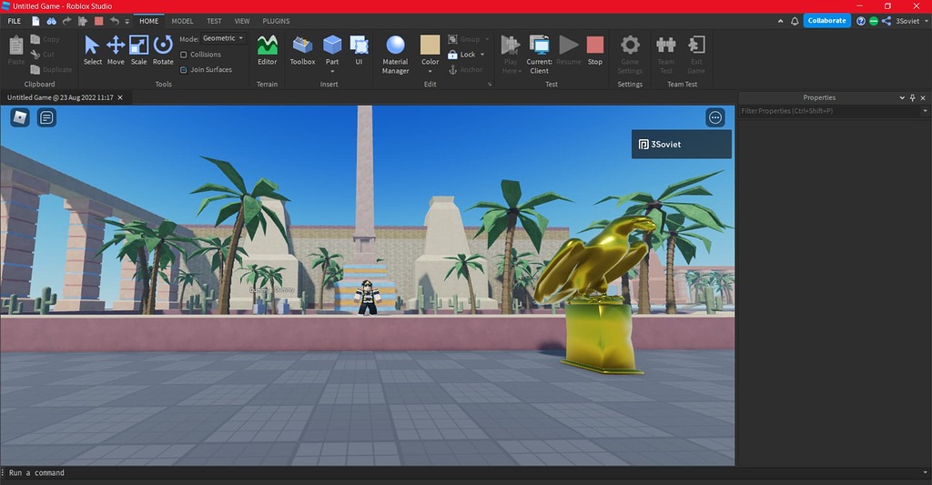Click the new file icon in quick access bar
Image resolution: width=932 pixels, height=485 pixels.
[x=35, y=21]
